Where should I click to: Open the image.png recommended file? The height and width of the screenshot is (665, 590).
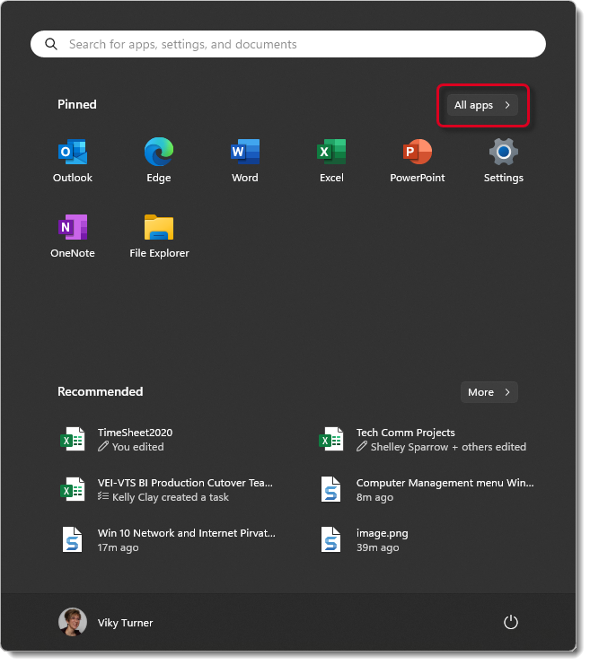point(382,539)
